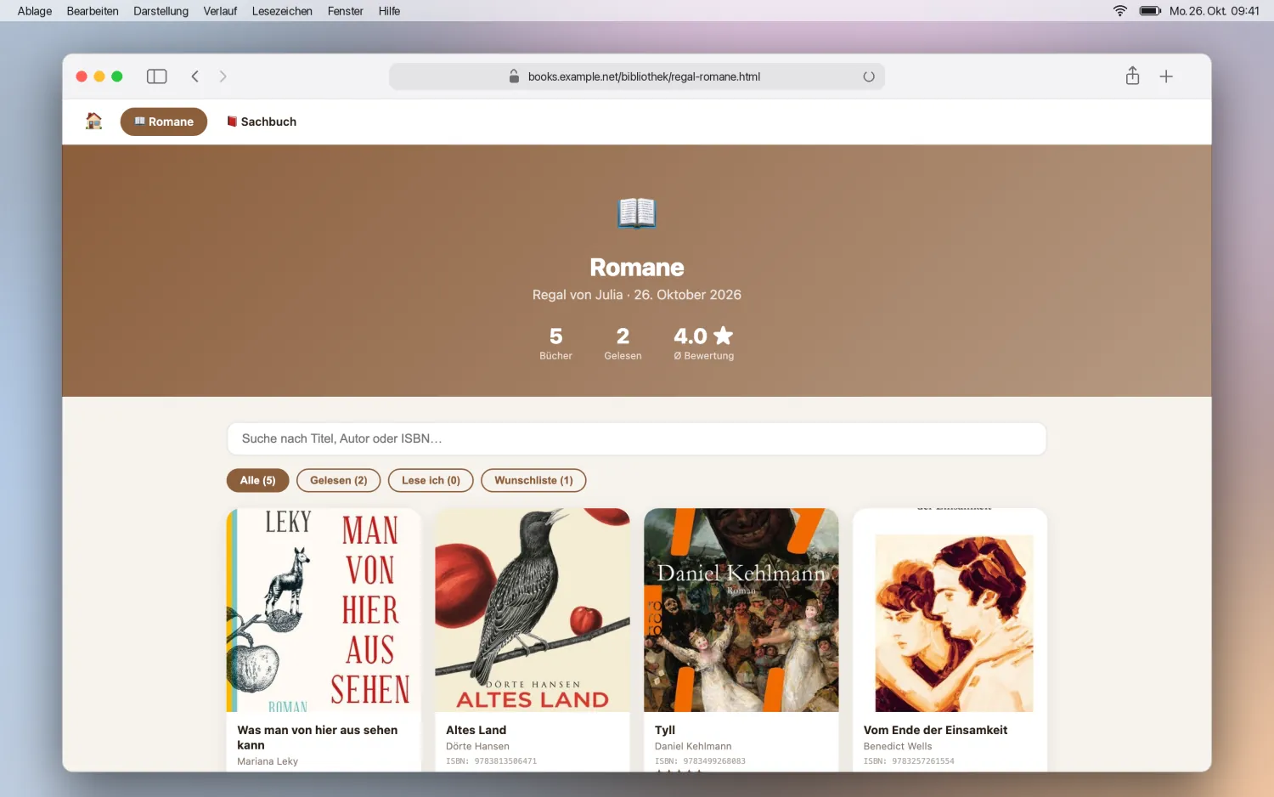Click the title 'Was man von hier aus sehen kann'
Image resolution: width=1274 pixels, height=797 pixels.
[x=318, y=738]
